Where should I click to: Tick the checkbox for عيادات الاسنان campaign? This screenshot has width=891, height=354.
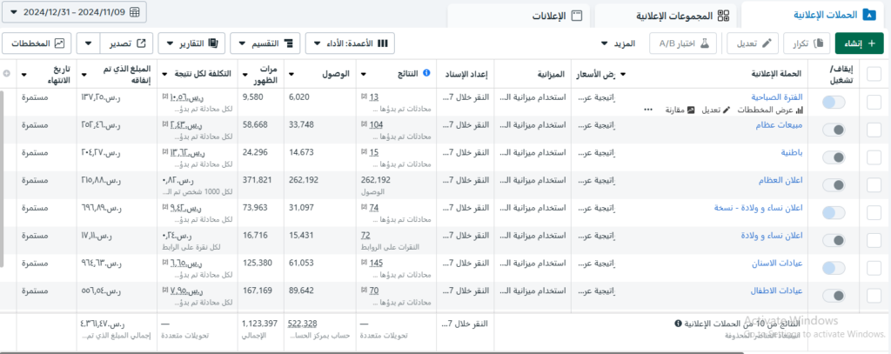point(874,268)
